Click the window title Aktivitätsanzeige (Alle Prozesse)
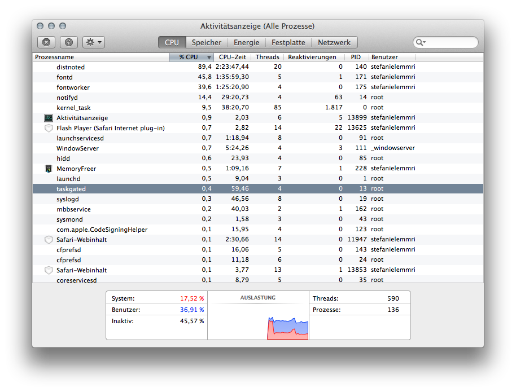Viewport: 516px width, 392px height. point(257,27)
